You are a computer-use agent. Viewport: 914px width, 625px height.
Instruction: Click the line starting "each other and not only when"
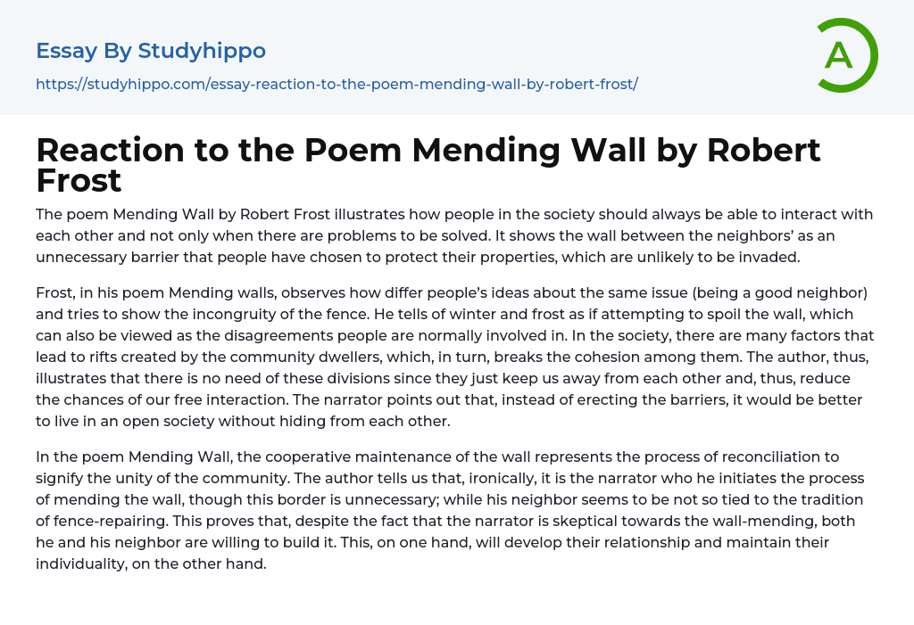(x=454, y=235)
